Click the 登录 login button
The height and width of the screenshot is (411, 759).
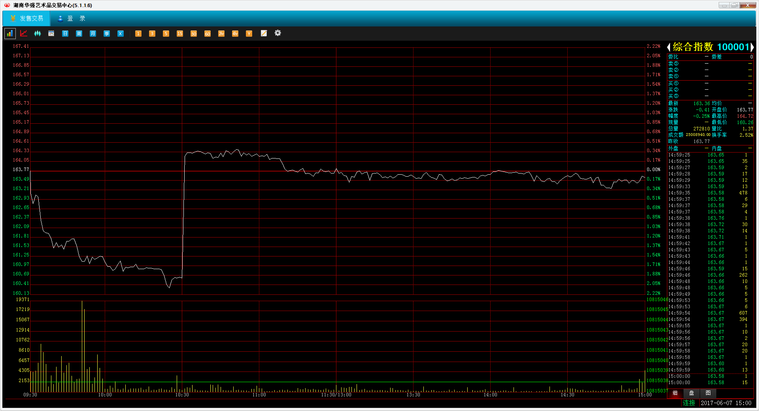tap(72, 19)
